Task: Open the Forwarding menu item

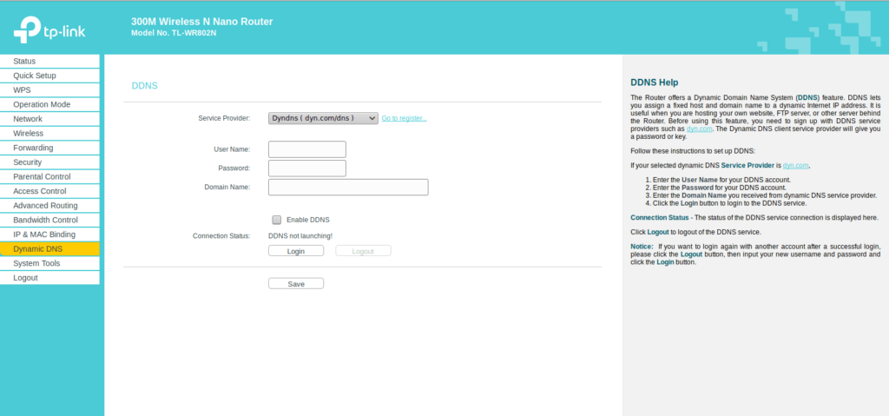Action: pyautogui.click(x=33, y=148)
